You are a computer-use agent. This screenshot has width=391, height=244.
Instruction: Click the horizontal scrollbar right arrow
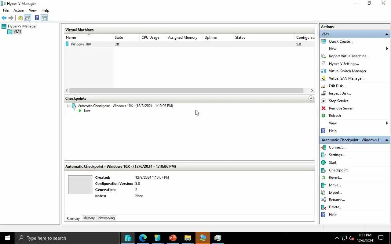(312, 90)
